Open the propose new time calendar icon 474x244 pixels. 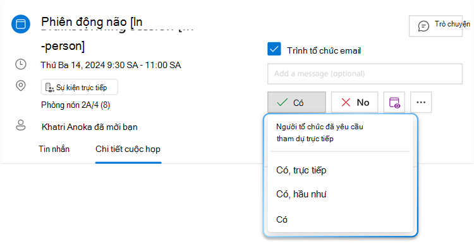tap(394, 103)
